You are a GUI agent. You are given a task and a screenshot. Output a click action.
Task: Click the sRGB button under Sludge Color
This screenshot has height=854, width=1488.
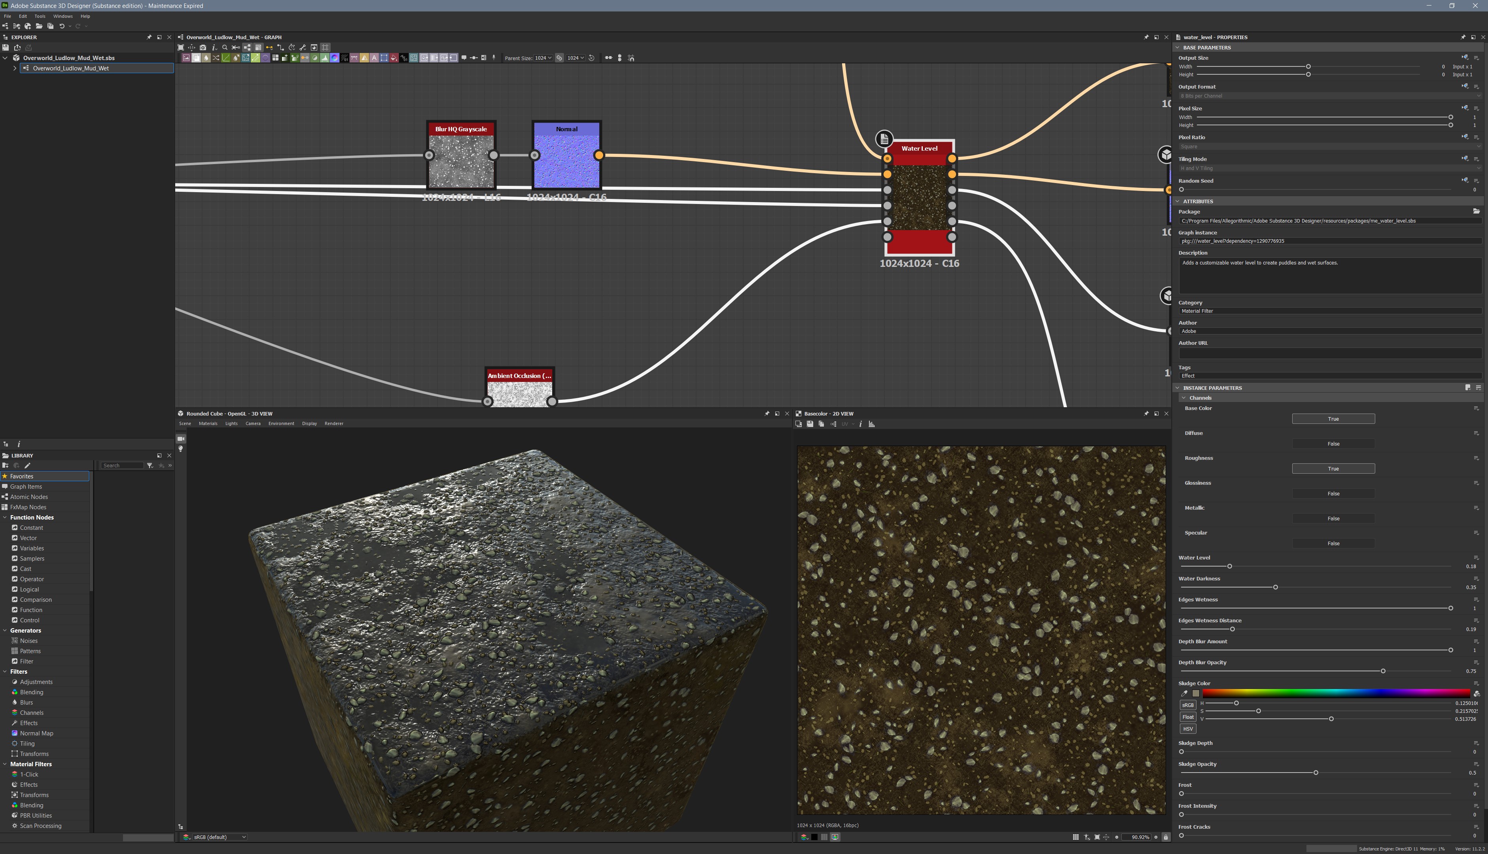tap(1187, 705)
